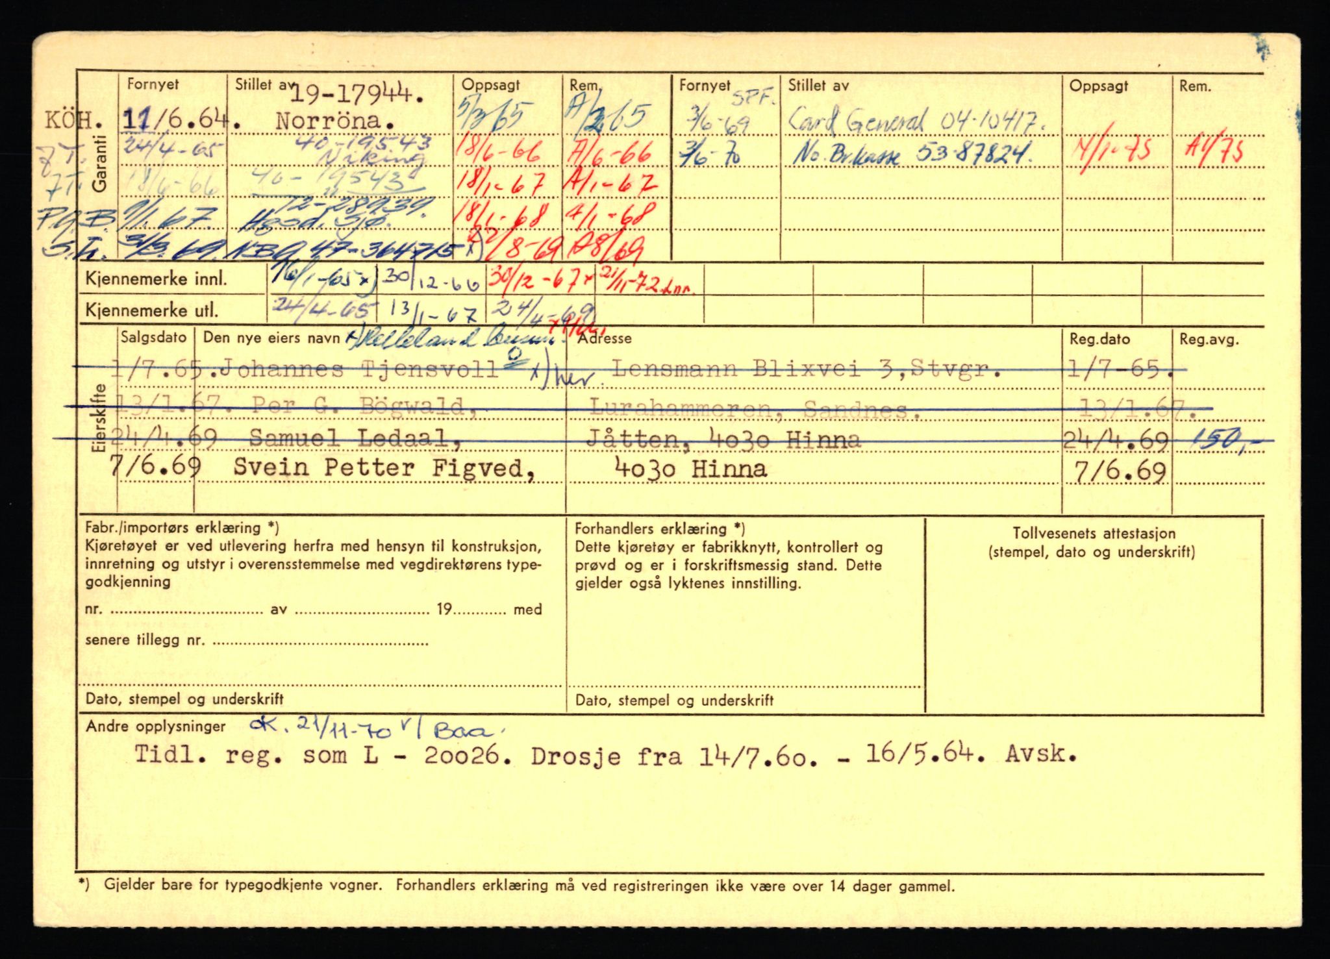Screen dimensions: 1330x959
Task: Click the vertical Eierskifte label
Action: coord(99,418)
